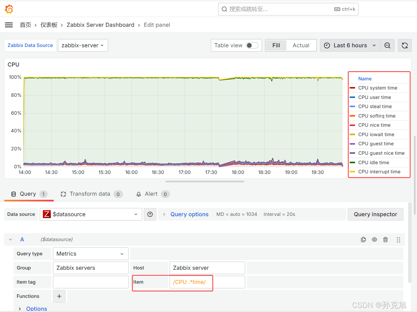Click the Zabbix Data Source label link
Viewport: 417px width, 312px height.
coord(30,45)
